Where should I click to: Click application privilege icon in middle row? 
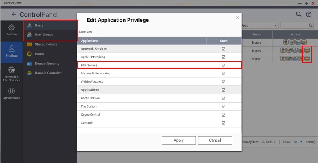pyautogui.click(x=307, y=50)
